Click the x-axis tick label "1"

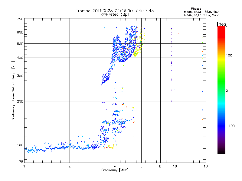coord(24,166)
